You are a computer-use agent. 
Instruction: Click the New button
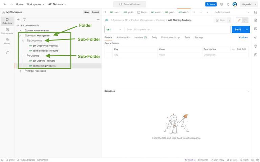[x=87, y=12]
